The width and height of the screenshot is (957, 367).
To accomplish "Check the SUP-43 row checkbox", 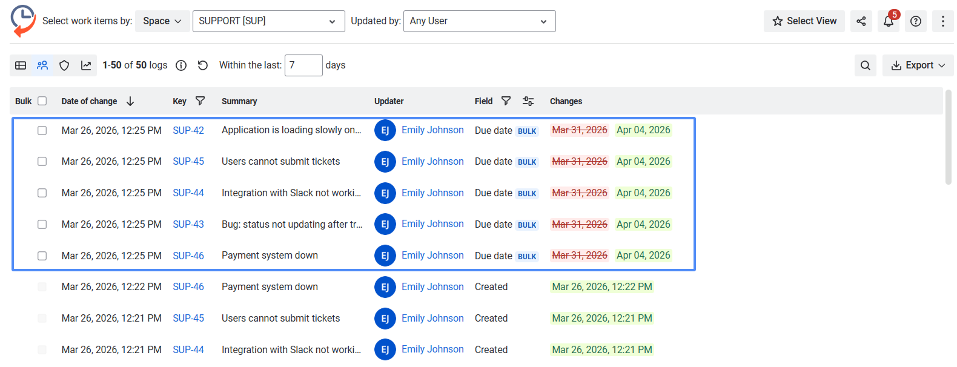I will point(42,225).
